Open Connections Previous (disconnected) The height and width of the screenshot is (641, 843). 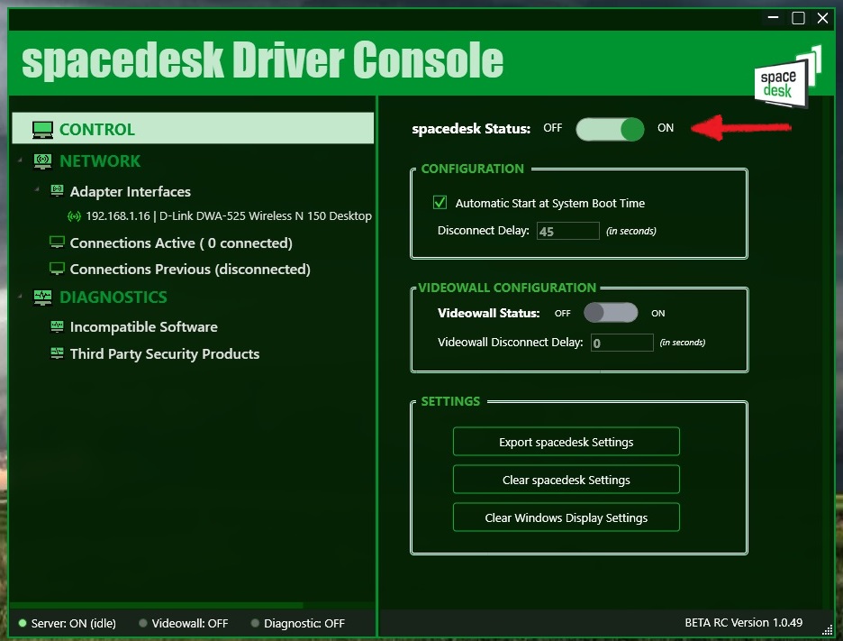point(190,269)
